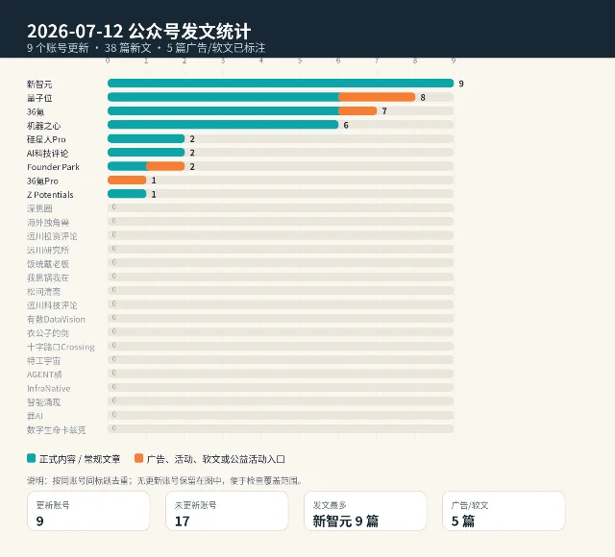
Task: Select the 机器之心 teal bar
Action: (x=223, y=125)
